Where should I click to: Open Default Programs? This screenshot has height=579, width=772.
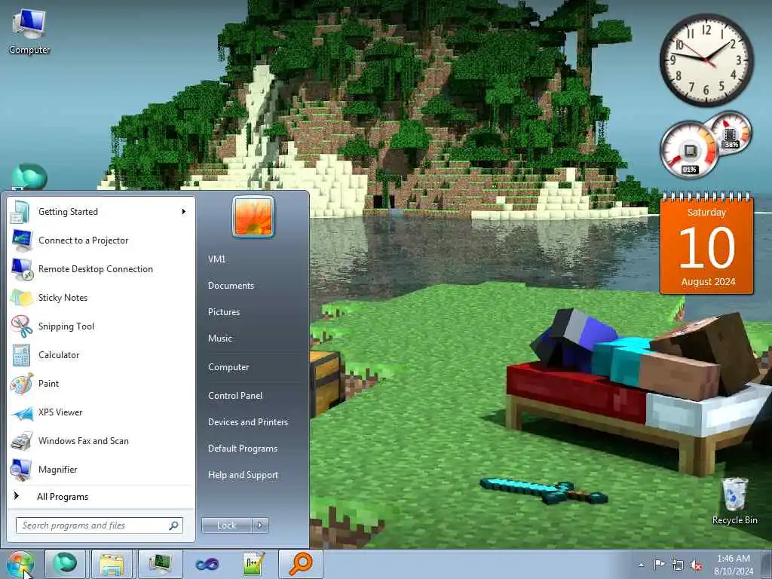(x=243, y=449)
